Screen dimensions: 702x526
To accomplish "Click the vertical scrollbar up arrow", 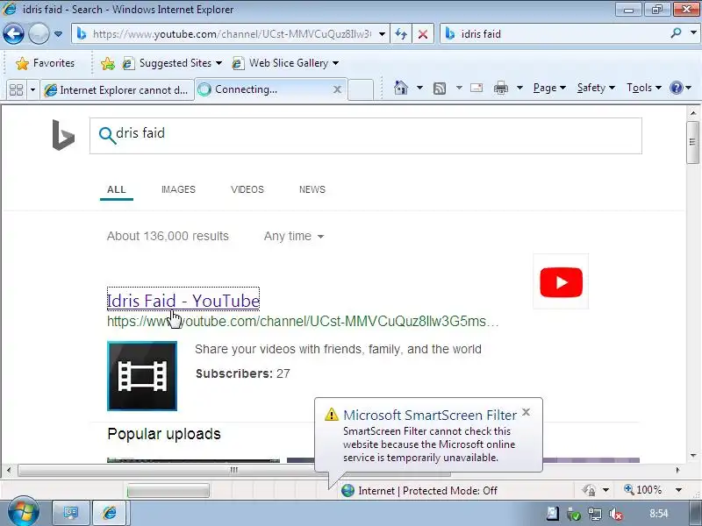I will tap(692, 113).
